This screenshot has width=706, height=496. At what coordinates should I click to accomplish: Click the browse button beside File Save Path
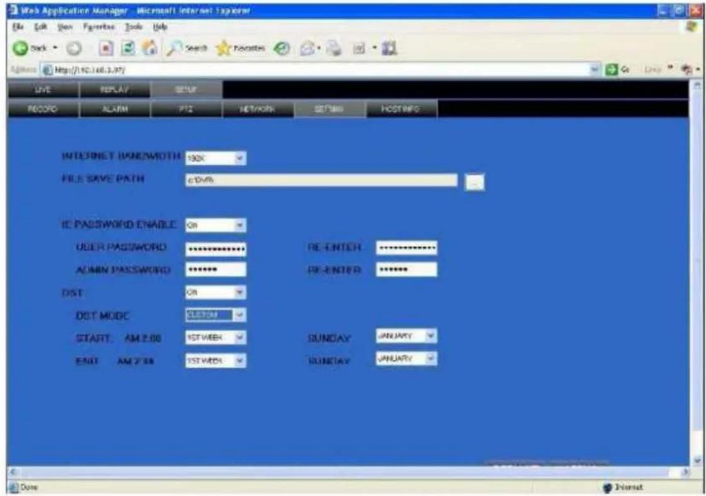coord(474,182)
